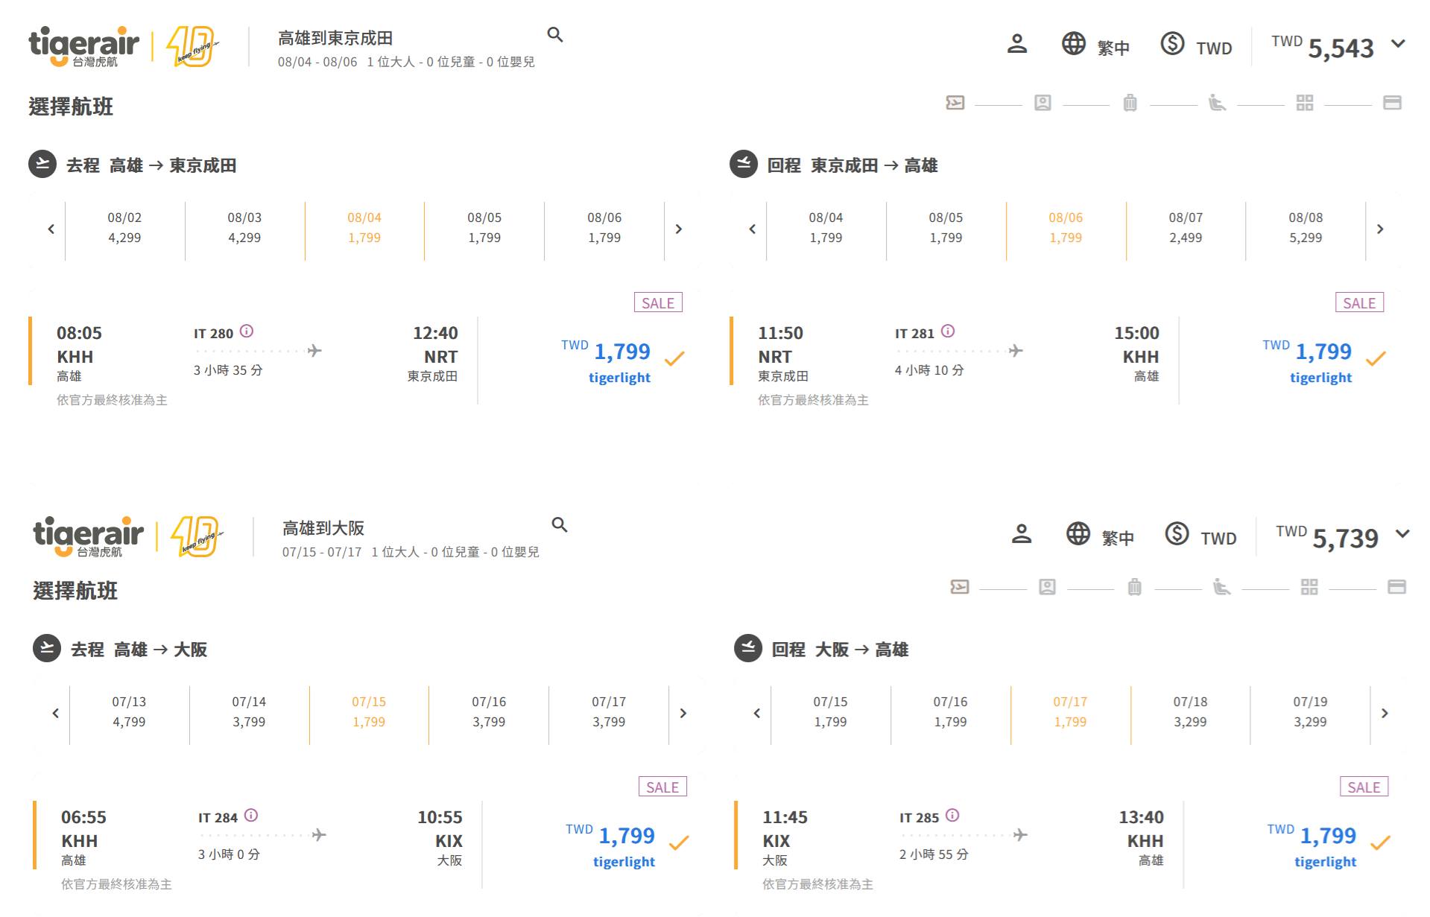Click the SALE tag on flight IT 284
This screenshot has height=917, width=1430.
pos(662,787)
